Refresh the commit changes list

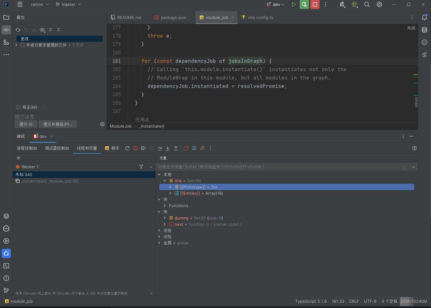pyautogui.click(x=18, y=30)
